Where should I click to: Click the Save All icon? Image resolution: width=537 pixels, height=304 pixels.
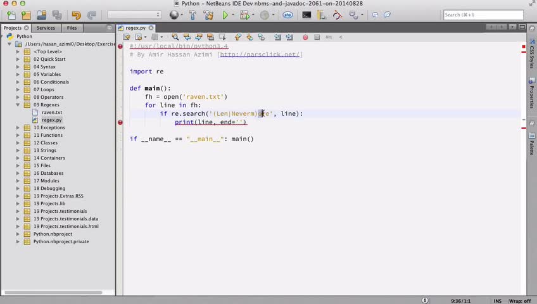tap(57, 15)
